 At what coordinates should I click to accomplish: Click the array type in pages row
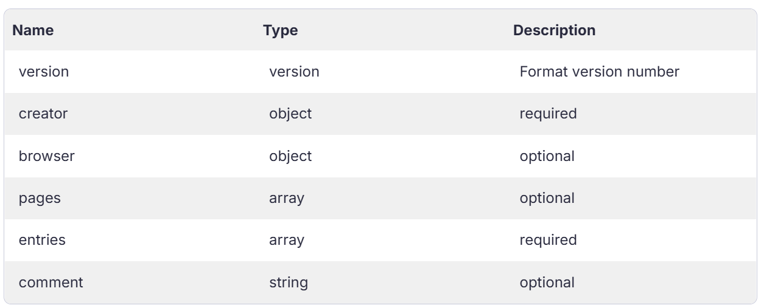tap(286, 198)
